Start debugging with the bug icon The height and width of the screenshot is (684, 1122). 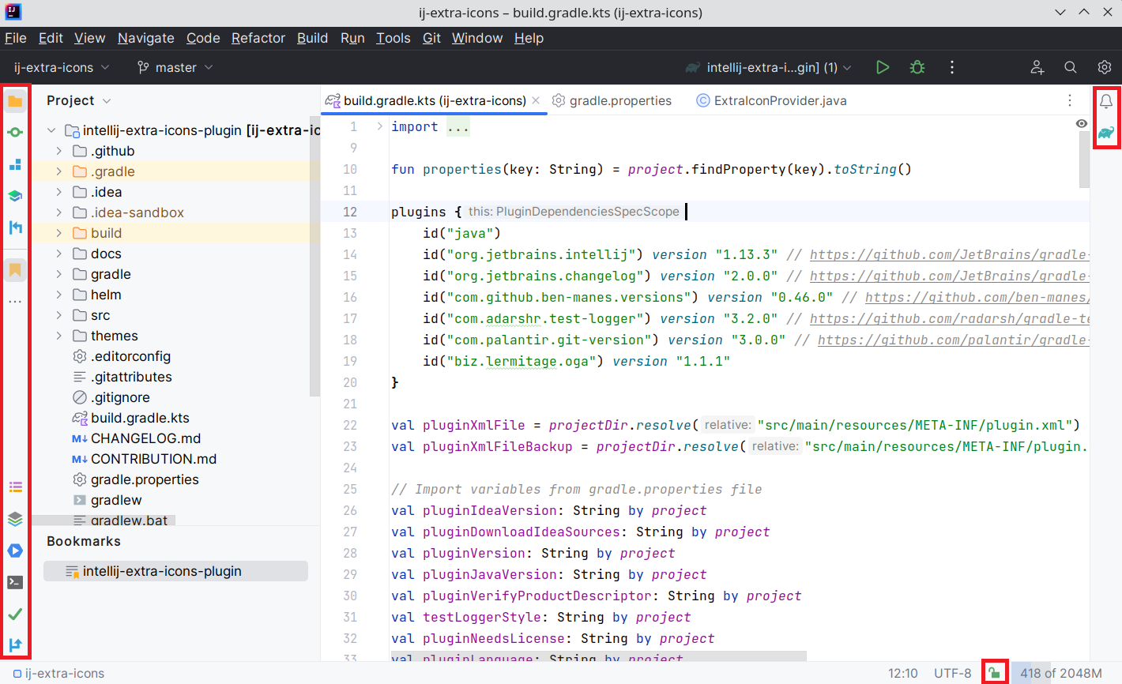tap(917, 68)
